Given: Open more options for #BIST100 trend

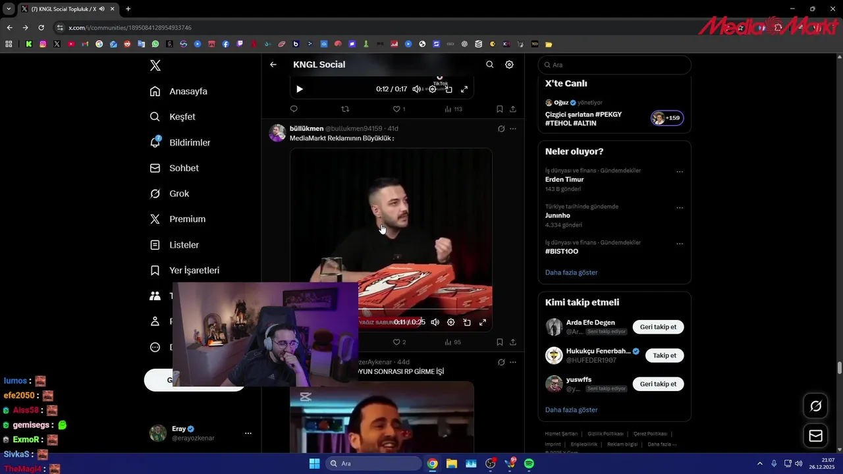Looking at the screenshot, I should coord(680,244).
